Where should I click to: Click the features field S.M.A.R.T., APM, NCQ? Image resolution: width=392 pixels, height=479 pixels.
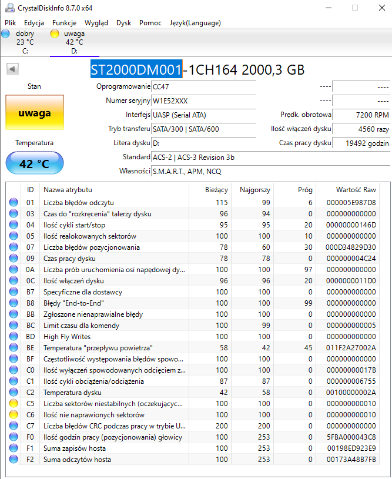click(271, 172)
